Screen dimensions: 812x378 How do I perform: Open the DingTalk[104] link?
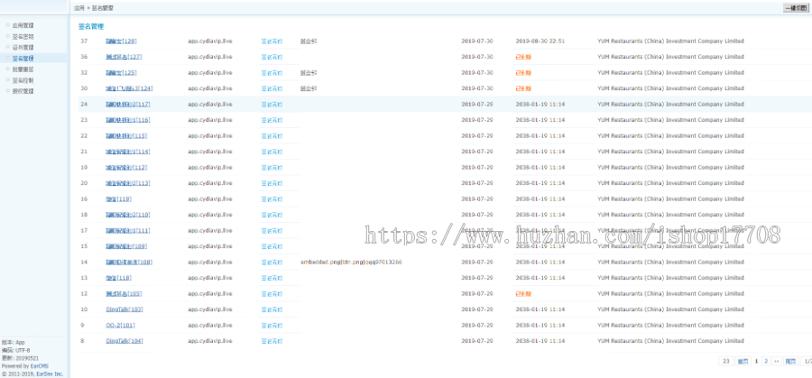[x=125, y=341]
